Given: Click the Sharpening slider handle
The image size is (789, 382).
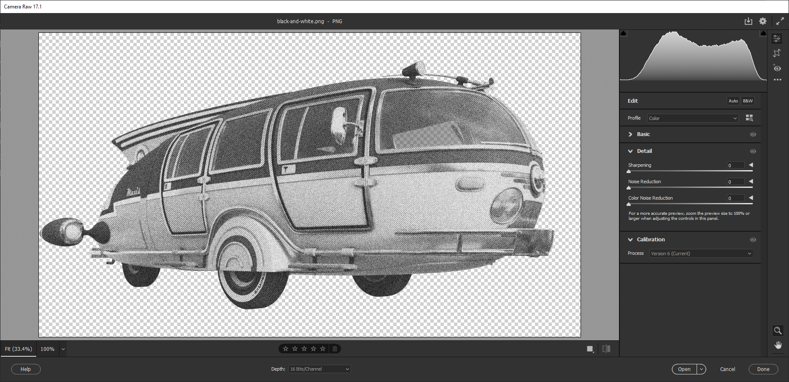Looking at the screenshot, I should pyautogui.click(x=628, y=171).
